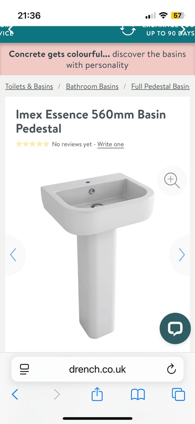Open Toilets & Basins breadcrumb
The image size is (195, 424).
(x=29, y=87)
